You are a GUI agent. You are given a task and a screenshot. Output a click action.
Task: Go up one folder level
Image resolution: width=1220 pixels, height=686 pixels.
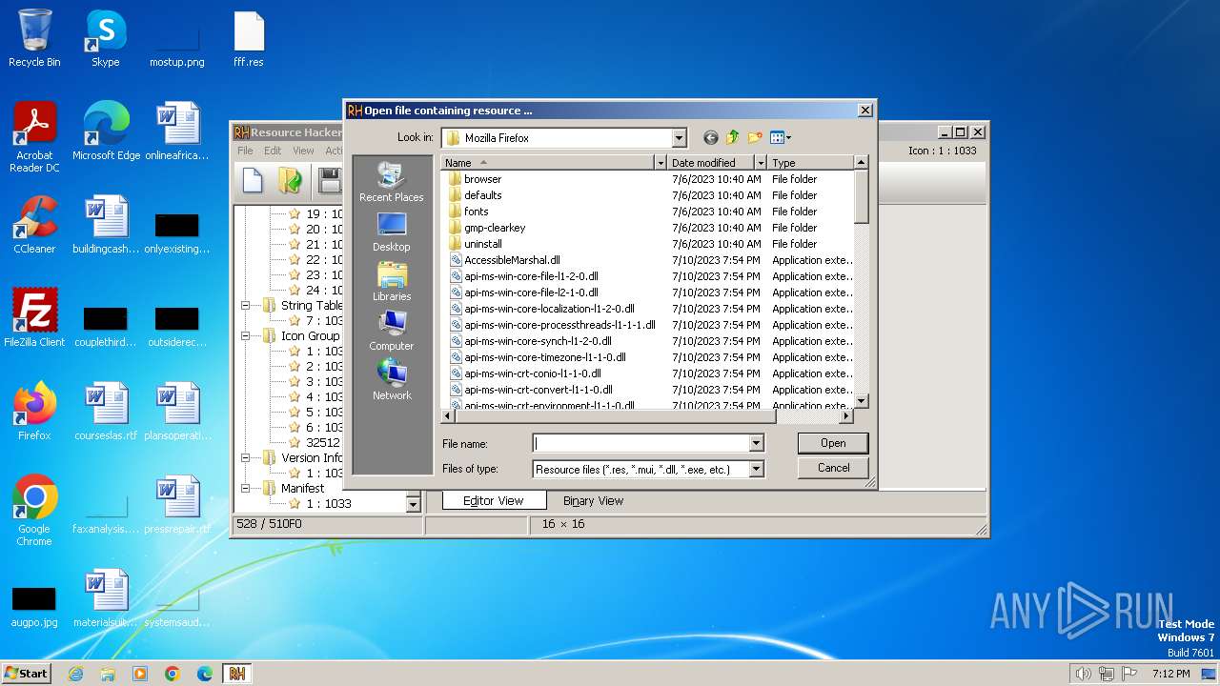point(733,138)
